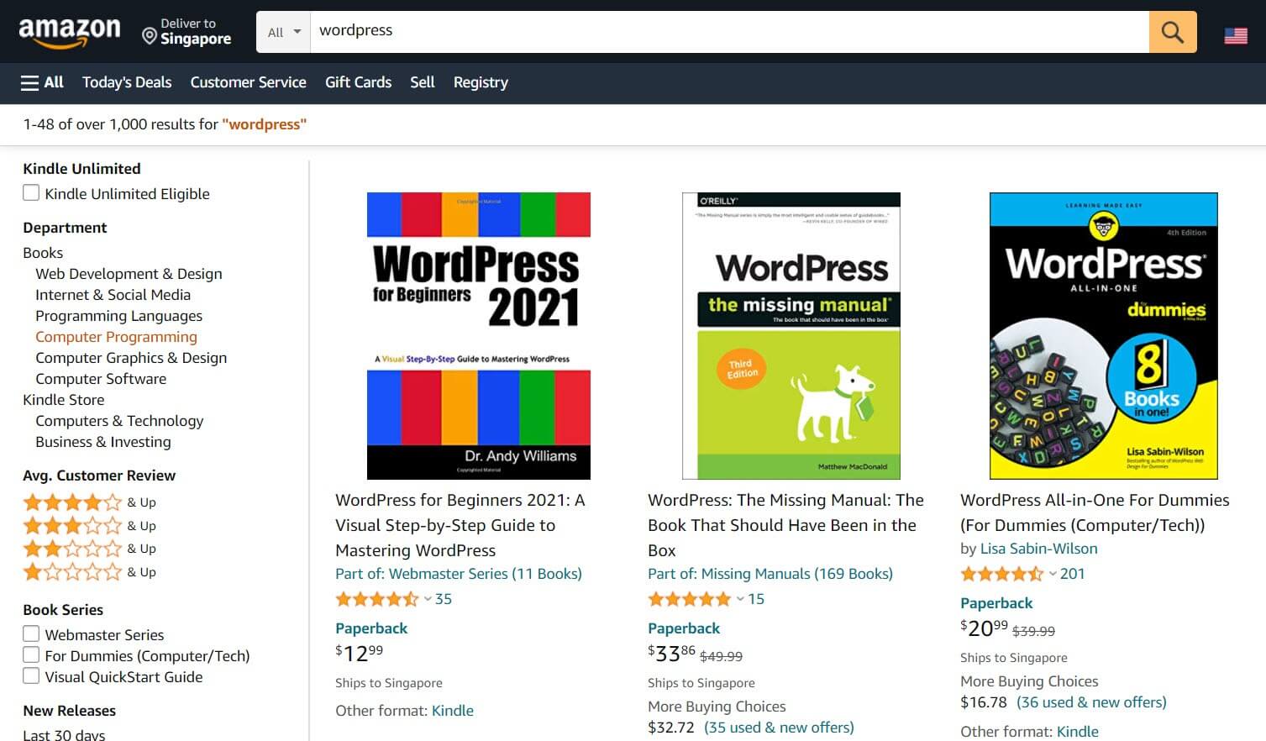Expand rating chevron next to 35 reviews

428,599
